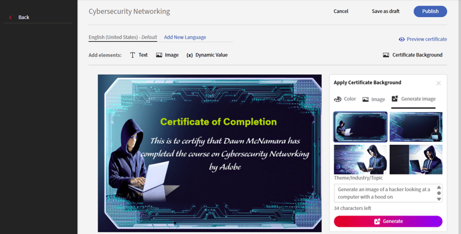The image size is (461, 234).
Task: Click the 'Add elements:' label
Action: tap(105, 55)
